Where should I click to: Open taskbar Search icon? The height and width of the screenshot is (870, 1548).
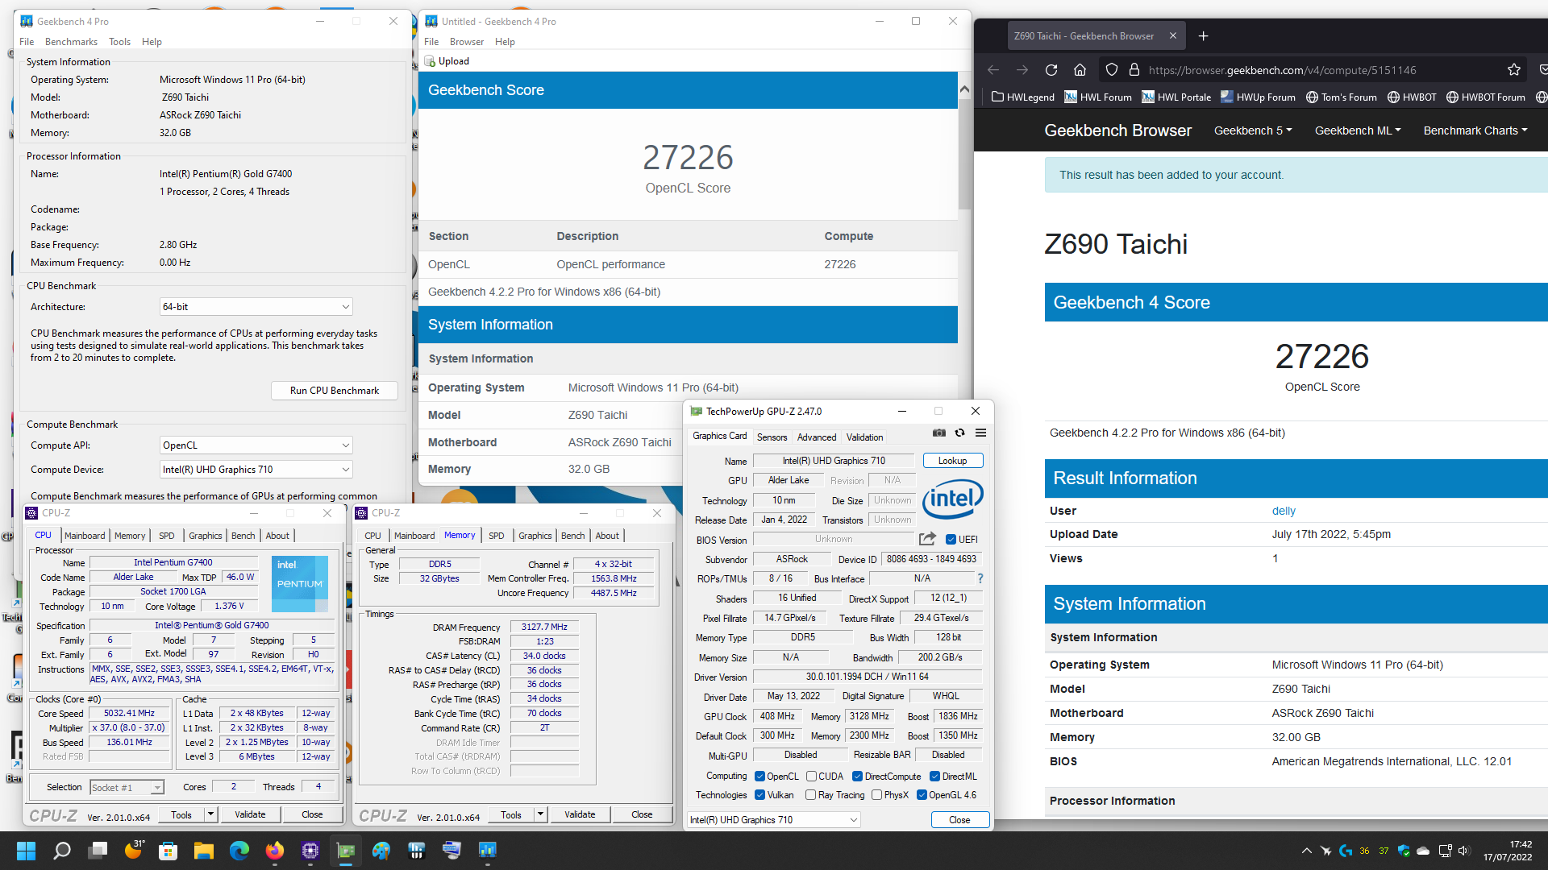point(62,851)
